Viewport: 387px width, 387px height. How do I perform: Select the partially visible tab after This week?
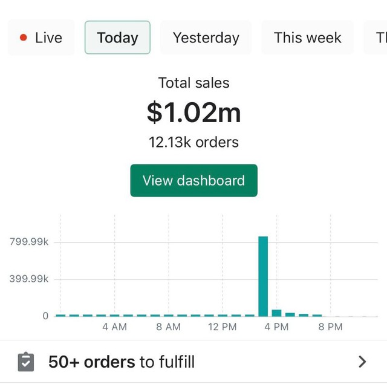click(376, 37)
